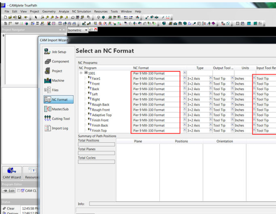Close the Project Navigator panel
The height and width of the screenshot is (214, 276).
click(64, 30)
